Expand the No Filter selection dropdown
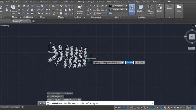Screen dimensions: 196x110 (141, 13)
